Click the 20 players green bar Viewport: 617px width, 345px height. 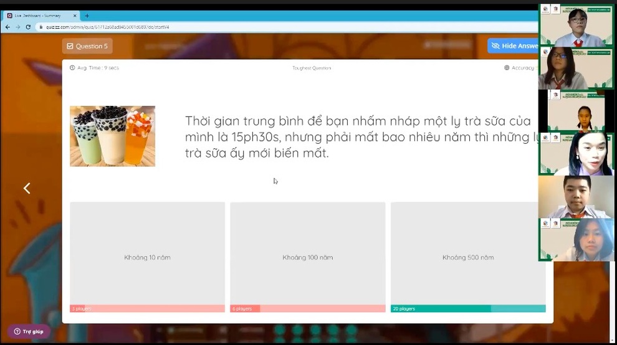click(x=468, y=309)
